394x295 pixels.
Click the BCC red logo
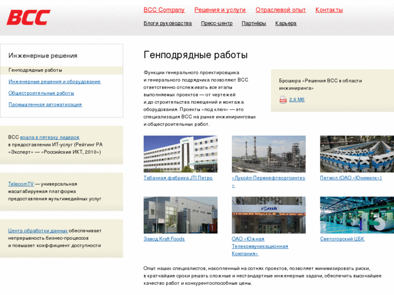(x=28, y=17)
